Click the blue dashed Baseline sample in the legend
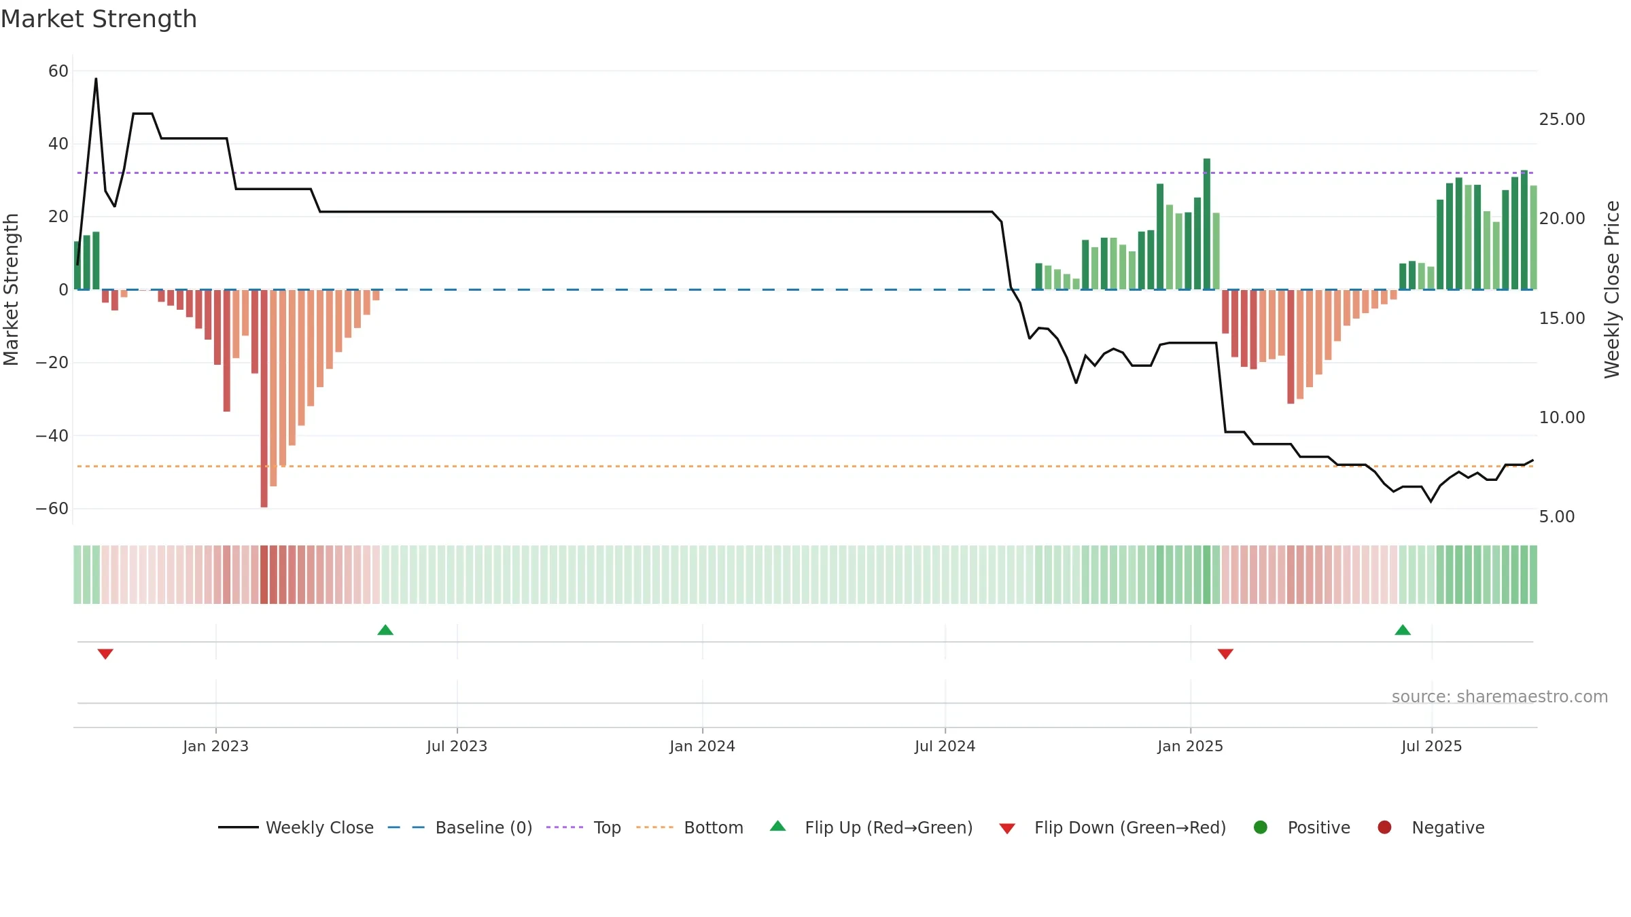 [406, 827]
